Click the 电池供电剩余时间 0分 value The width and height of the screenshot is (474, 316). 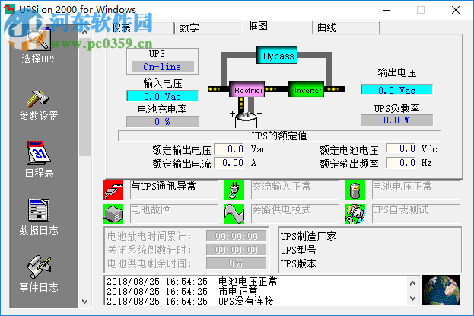(236, 263)
